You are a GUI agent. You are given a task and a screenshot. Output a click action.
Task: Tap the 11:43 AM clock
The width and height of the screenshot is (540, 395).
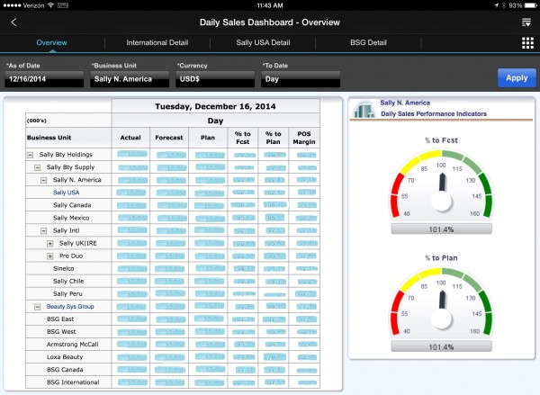tap(270, 5)
